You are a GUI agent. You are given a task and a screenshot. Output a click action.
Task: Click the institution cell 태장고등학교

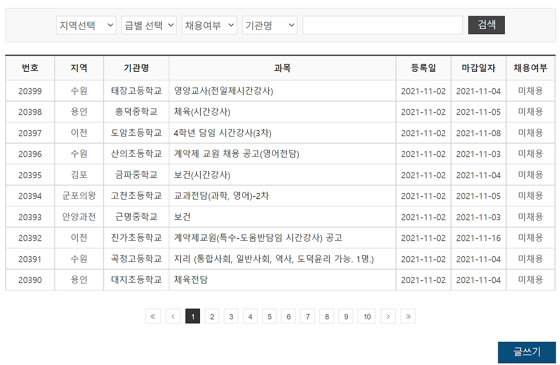tap(136, 91)
